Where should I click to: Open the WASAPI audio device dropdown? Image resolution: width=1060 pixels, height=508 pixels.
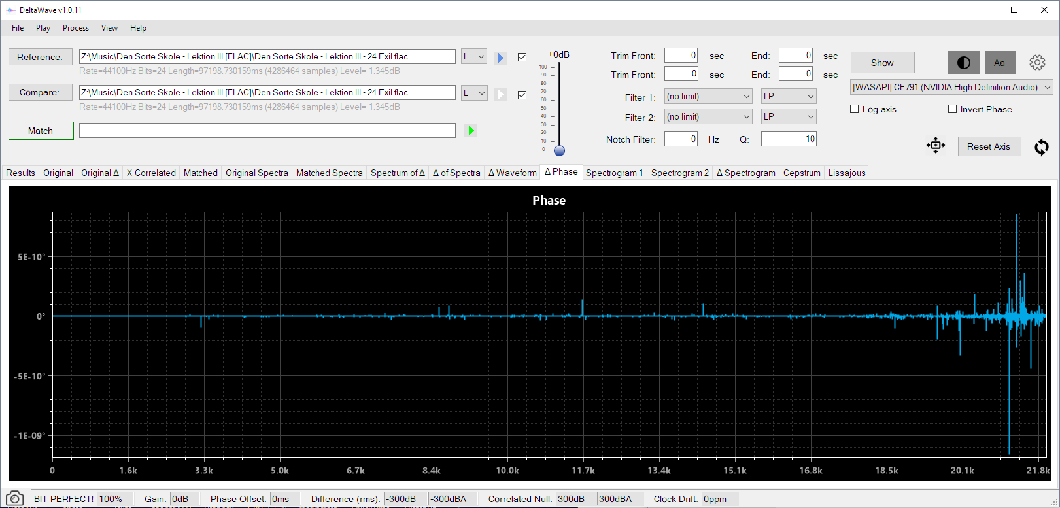(x=951, y=87)
